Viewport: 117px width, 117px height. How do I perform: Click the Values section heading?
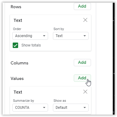click(17, 78)
